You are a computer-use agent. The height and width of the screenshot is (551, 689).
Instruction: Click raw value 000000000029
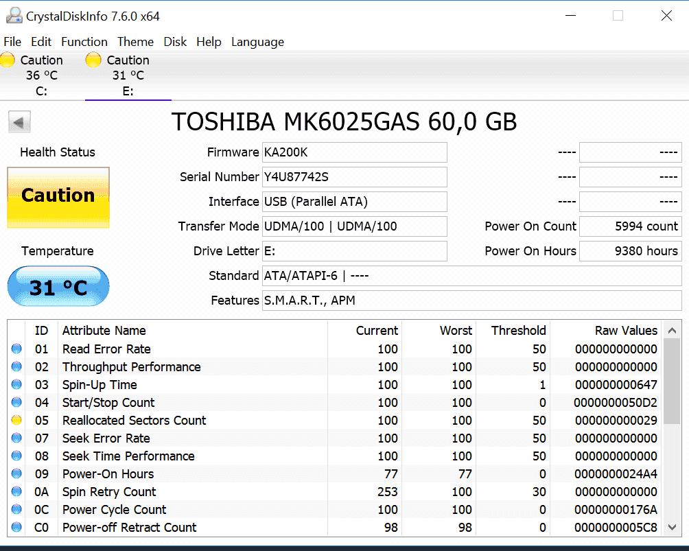616,421
